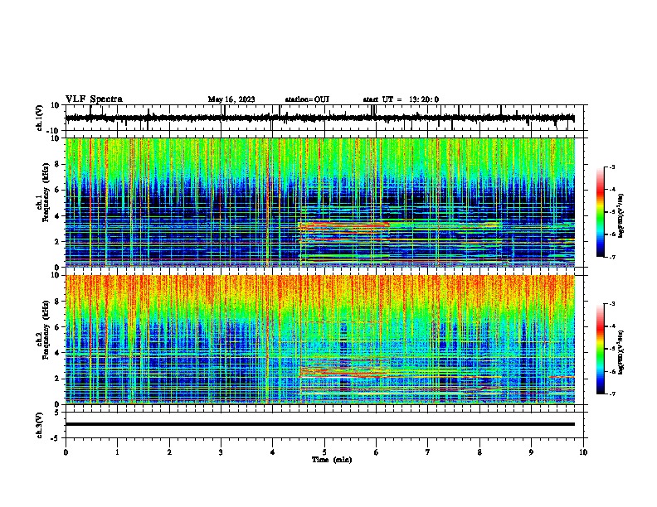Click time axis tick label "3"

(x=221, y=452)
